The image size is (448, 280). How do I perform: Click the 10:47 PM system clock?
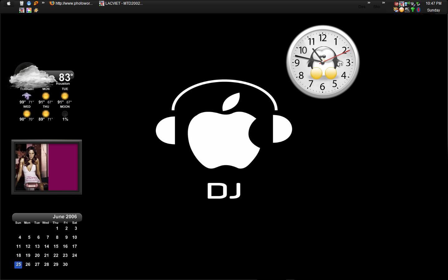coord(433,3)
